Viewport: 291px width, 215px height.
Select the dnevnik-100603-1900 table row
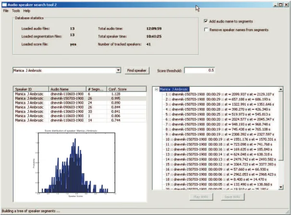coord(80,103)
